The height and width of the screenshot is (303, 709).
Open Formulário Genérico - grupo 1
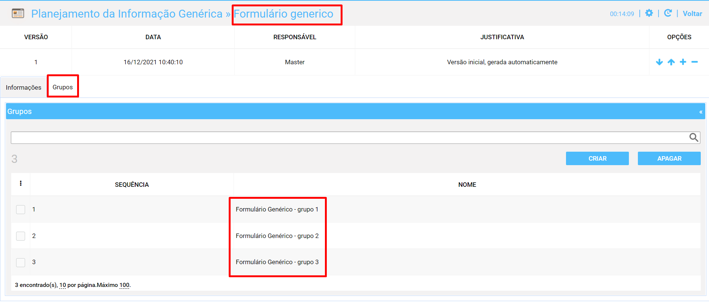277,209
